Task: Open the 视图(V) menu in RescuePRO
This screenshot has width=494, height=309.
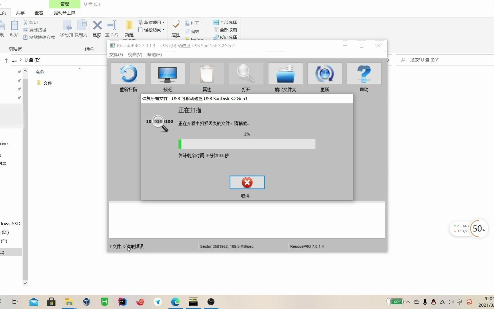Action: pos(135,55)
